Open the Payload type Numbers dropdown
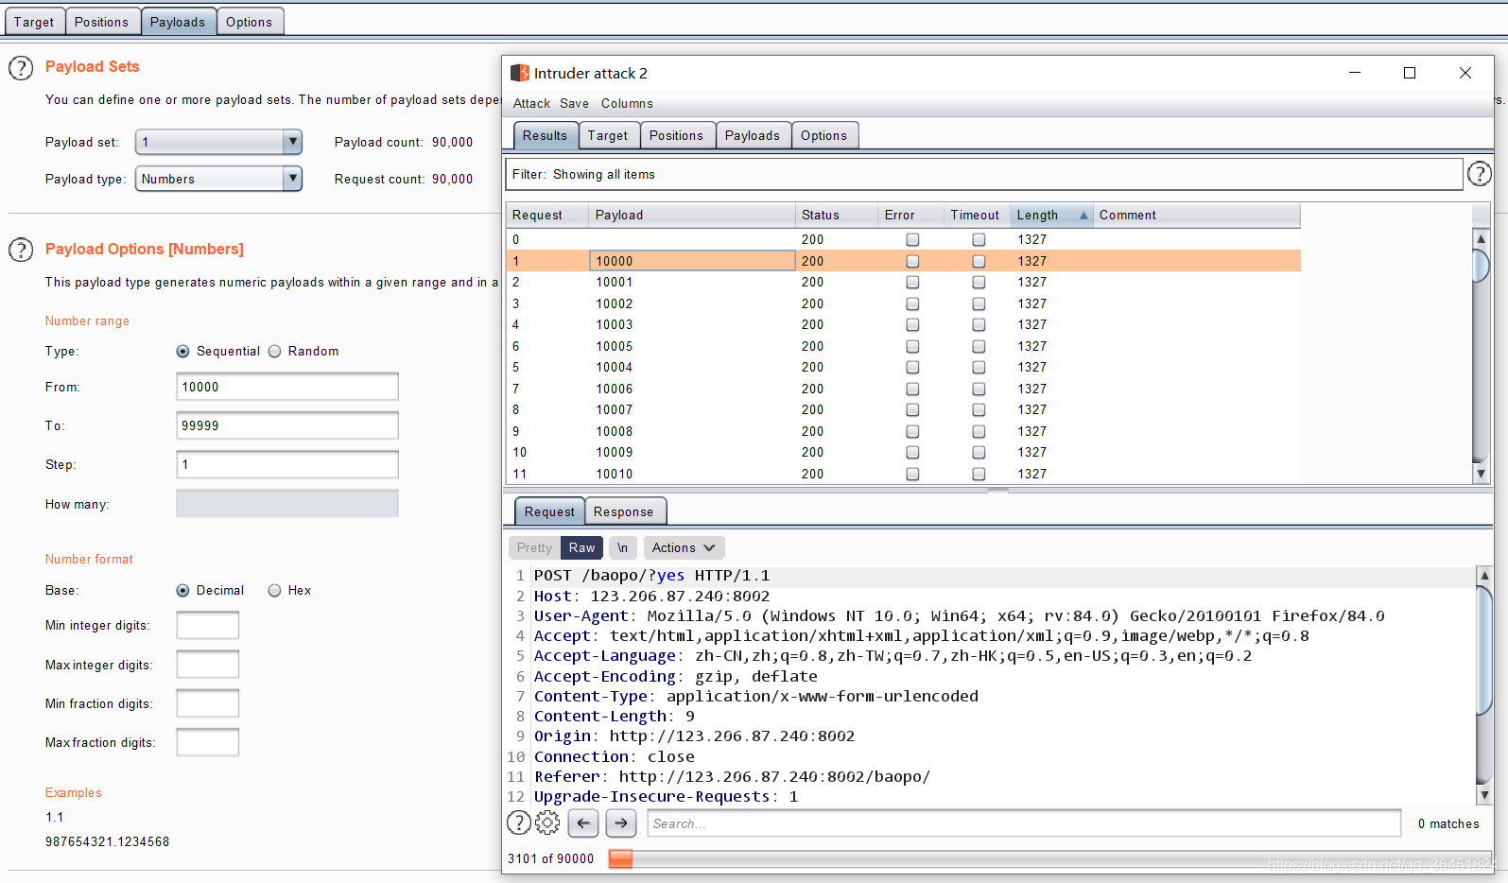The width and height of the screenshot is (1508, 883). tap(218, 179)
